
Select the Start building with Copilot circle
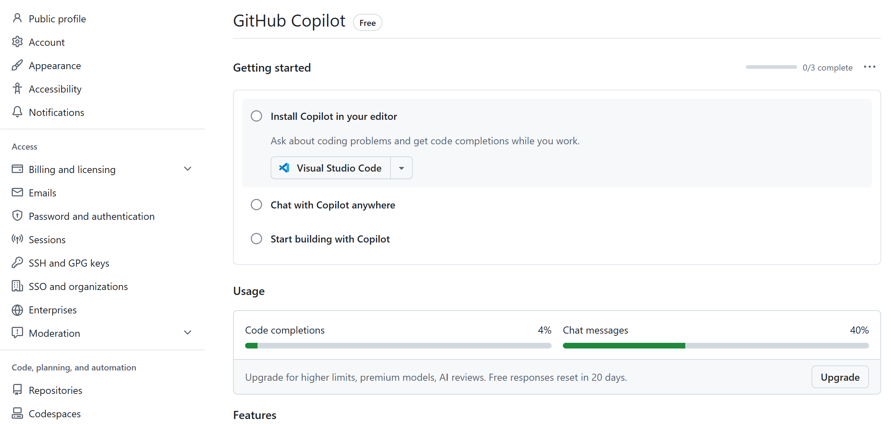point(256,239)
